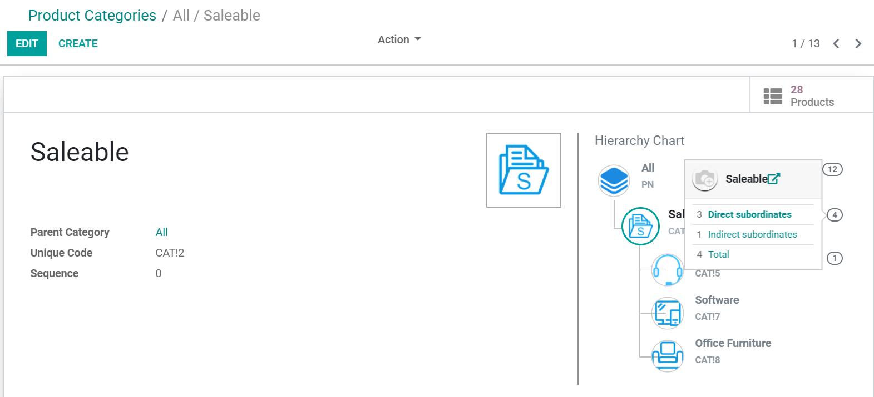Select Direct subordinates in the popover
The width and height of the screenshot is (874, 397).
[x=749, y=214]
